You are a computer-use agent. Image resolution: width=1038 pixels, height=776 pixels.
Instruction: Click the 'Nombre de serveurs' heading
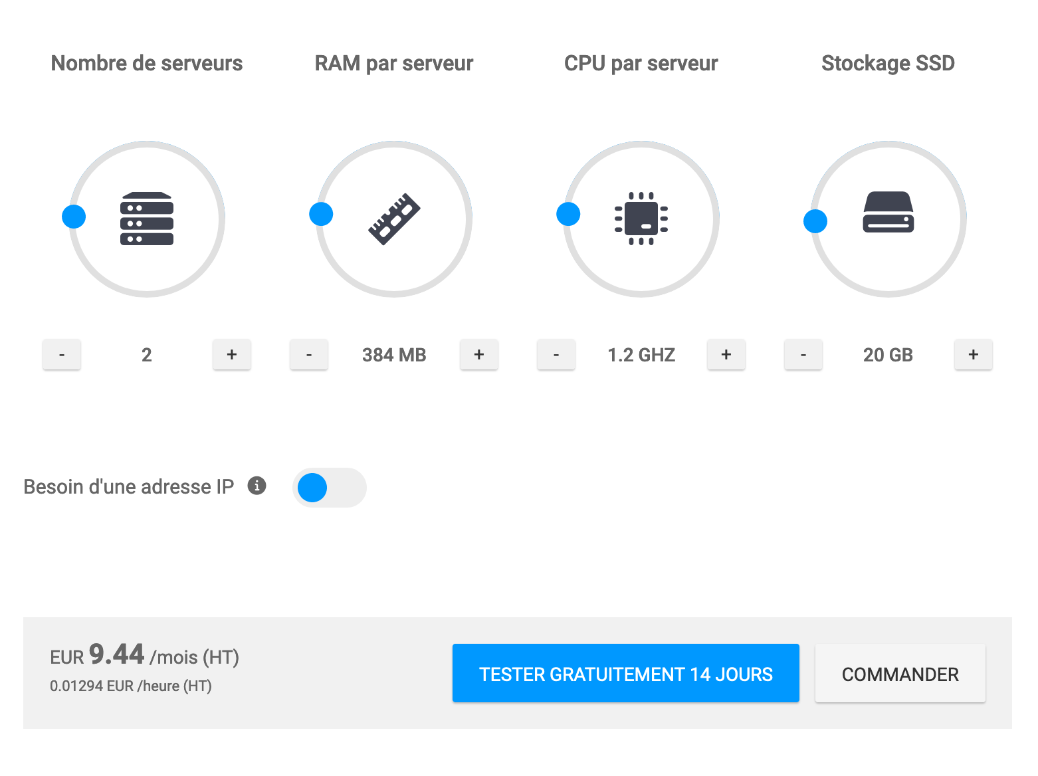147,63
